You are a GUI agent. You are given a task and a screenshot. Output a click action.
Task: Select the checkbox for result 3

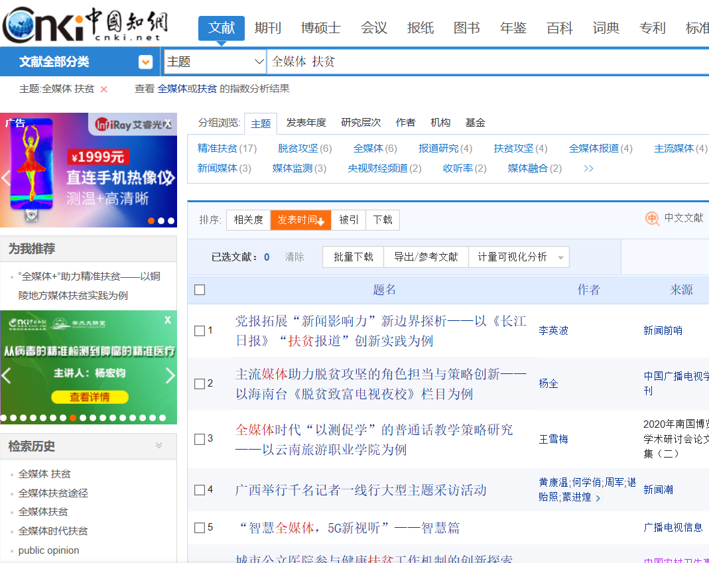coord(200,439)
